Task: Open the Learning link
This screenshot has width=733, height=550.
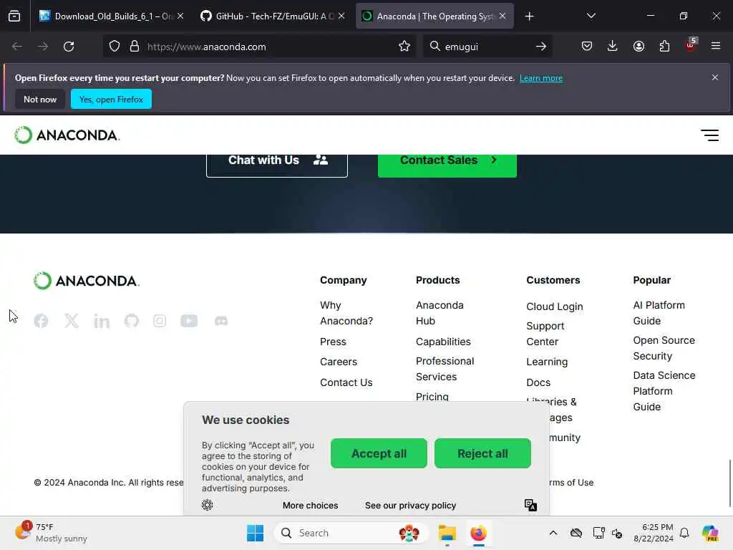Action: (547, 362)
